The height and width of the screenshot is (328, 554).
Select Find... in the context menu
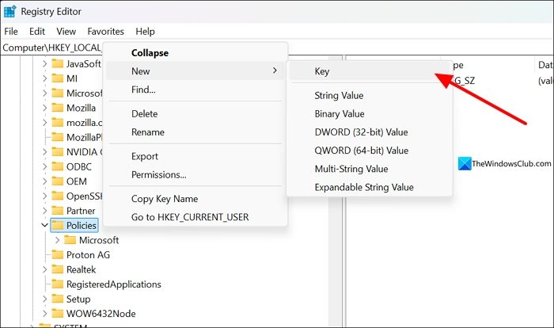(x=195, y=90)
